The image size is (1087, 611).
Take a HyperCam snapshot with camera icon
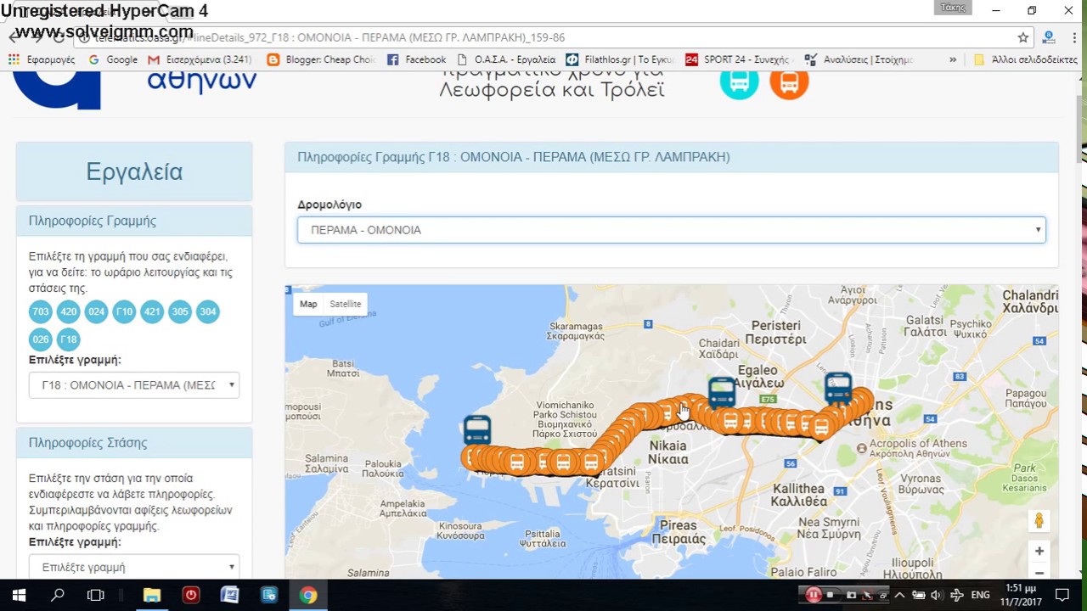851,595
